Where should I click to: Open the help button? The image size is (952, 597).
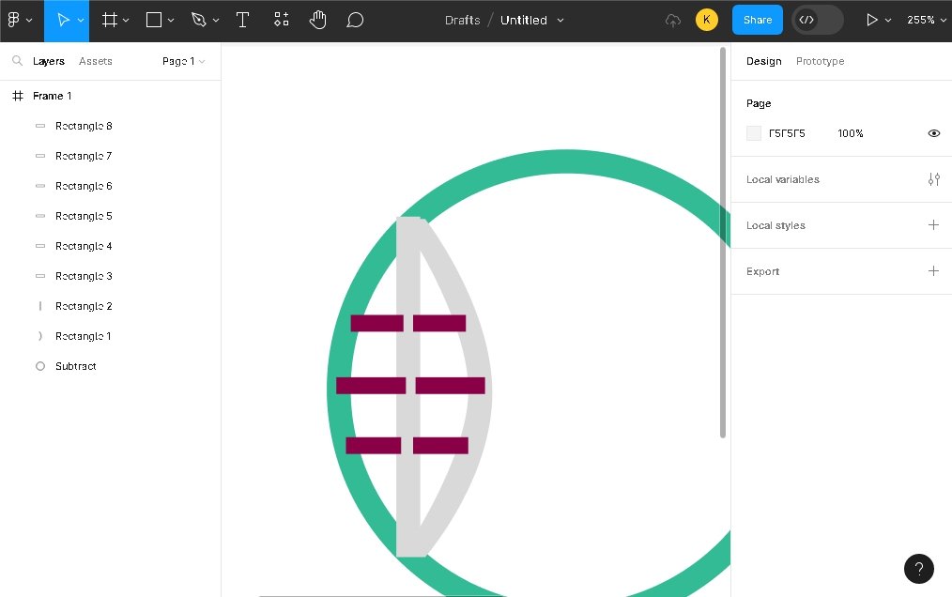coord(918,568)
